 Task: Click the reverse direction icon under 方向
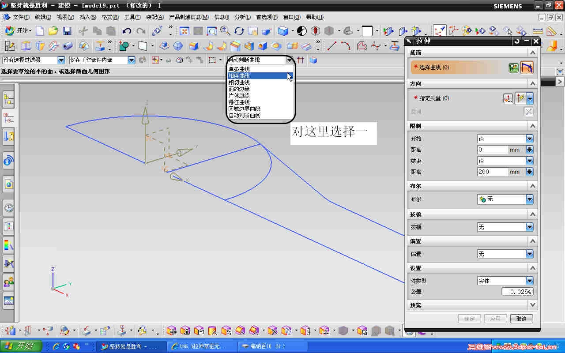pyautogui.click(x=529, y=112)
